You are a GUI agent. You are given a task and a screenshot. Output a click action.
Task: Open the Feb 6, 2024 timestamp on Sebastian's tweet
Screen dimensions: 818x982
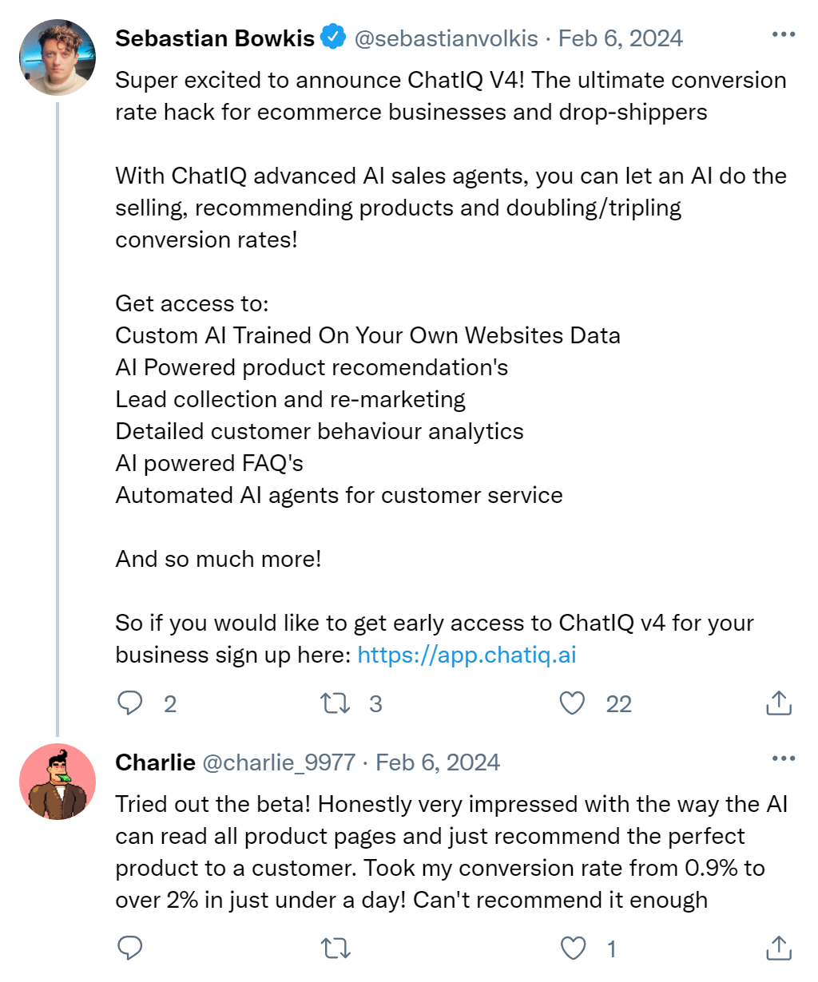pyautogui.click(x=621, y=38)
